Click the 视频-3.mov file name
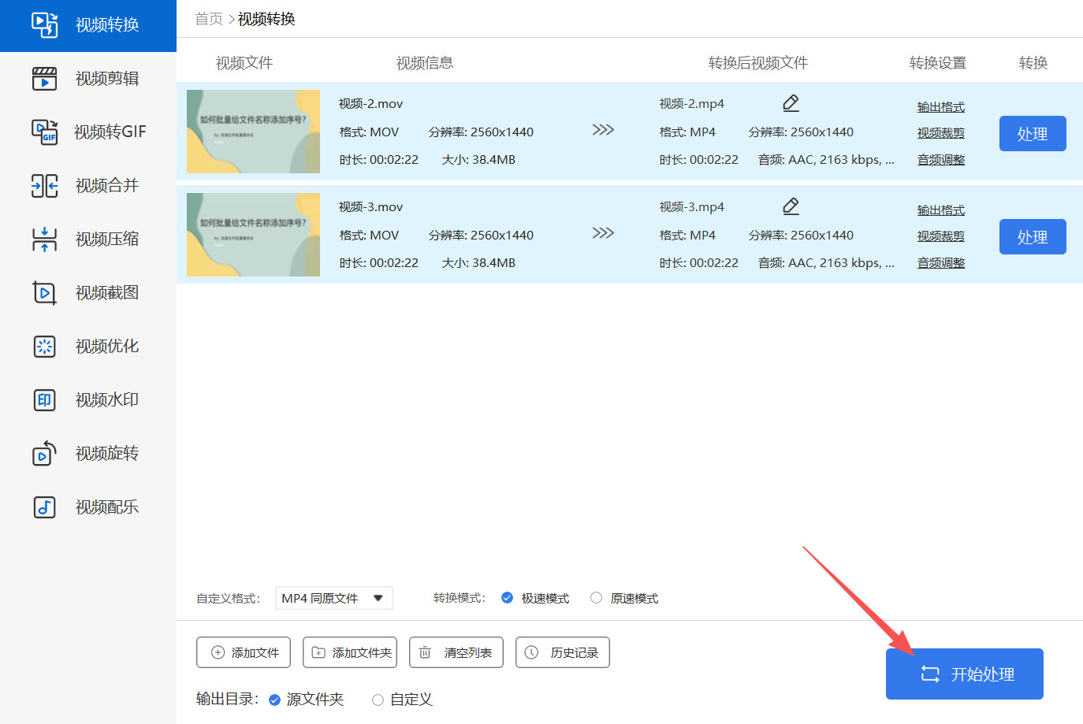The width and height of the screenshot is (1083, 724). coord(370,207)
